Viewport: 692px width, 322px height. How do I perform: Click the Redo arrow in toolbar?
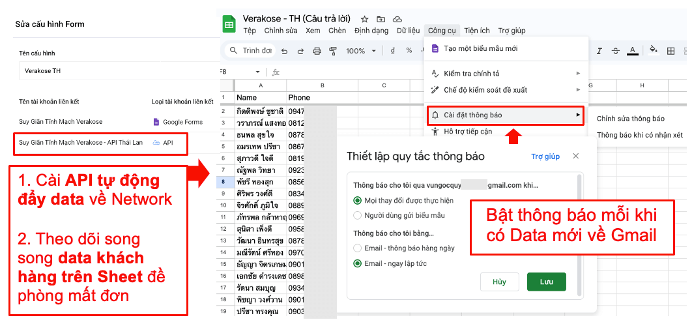tap(300, 51)
